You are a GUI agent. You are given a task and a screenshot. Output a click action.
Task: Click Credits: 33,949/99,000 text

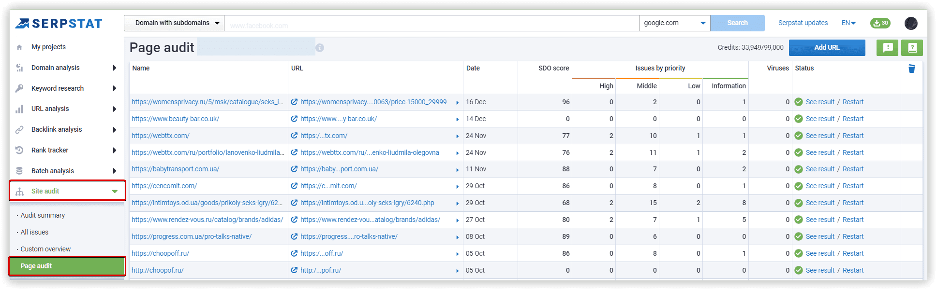point(750,47)
